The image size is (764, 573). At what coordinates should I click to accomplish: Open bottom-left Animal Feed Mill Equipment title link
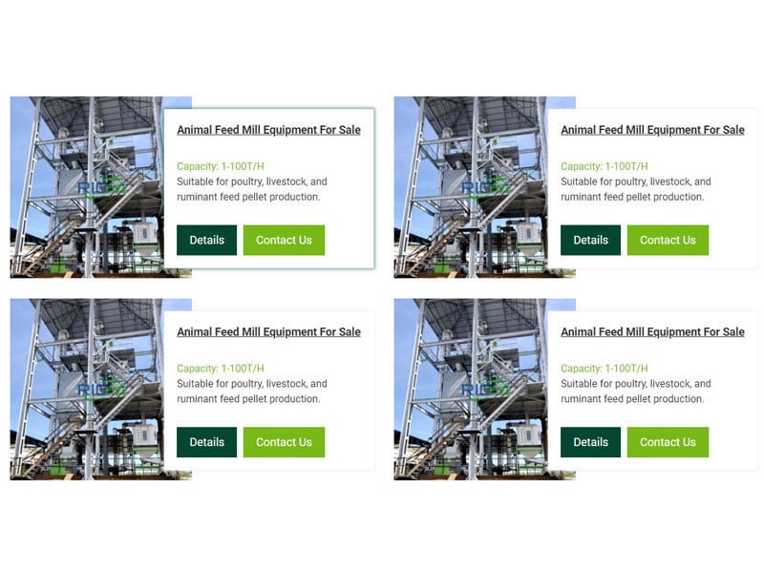[268, 332]
